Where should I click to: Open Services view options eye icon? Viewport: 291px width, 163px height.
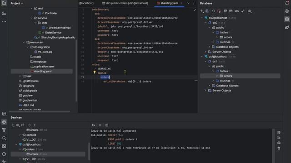18,125
